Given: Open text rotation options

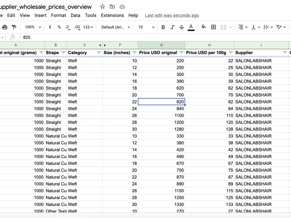Looking at the screenshot, I should point(281,27).
